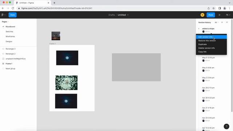Close the Version history panel

pos(227,22)
